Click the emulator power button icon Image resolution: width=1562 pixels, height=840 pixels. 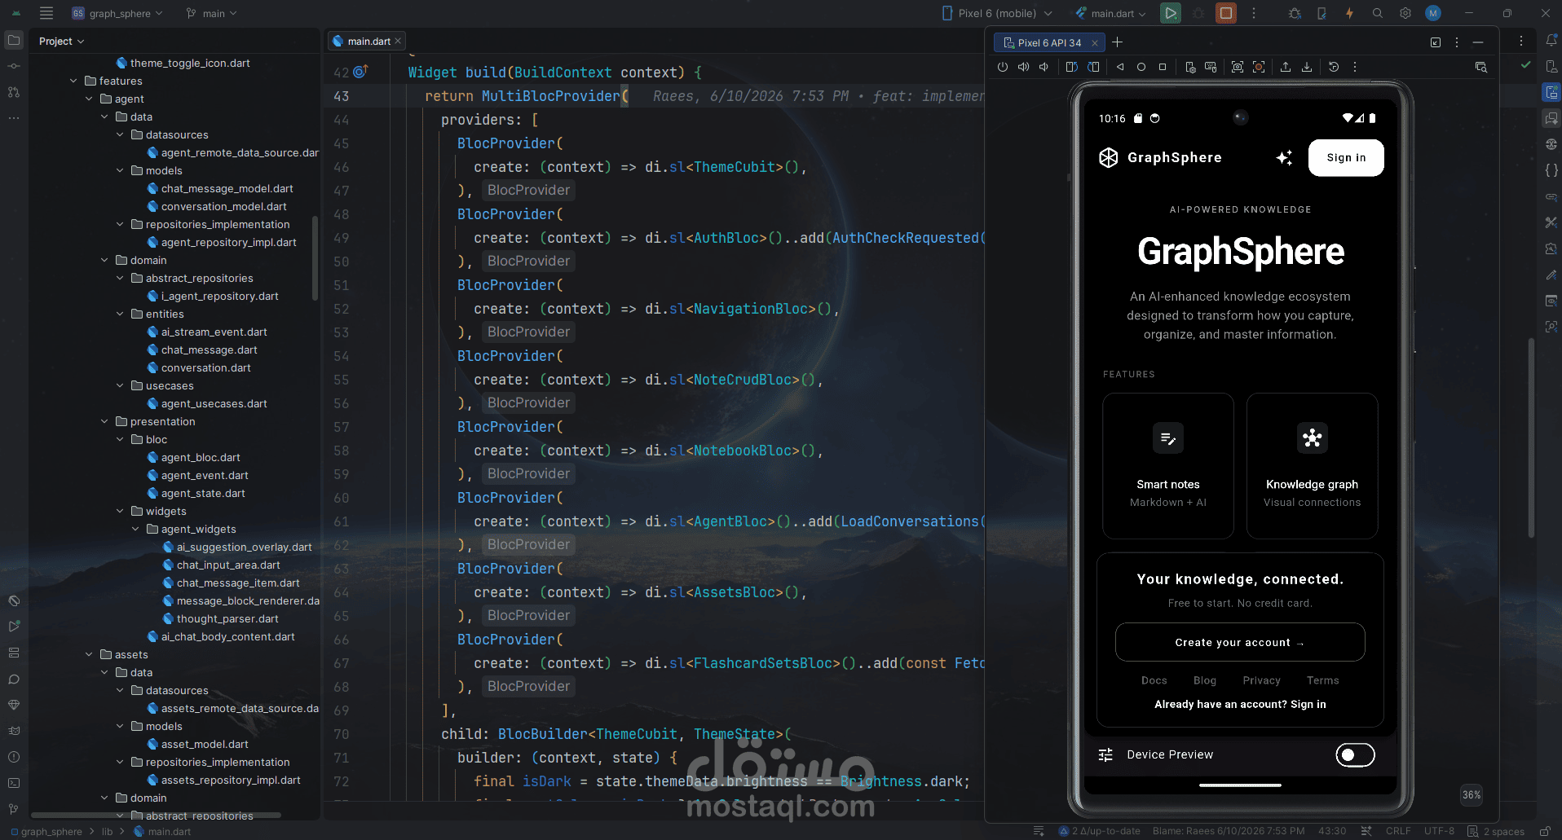tap(1003, 67)
